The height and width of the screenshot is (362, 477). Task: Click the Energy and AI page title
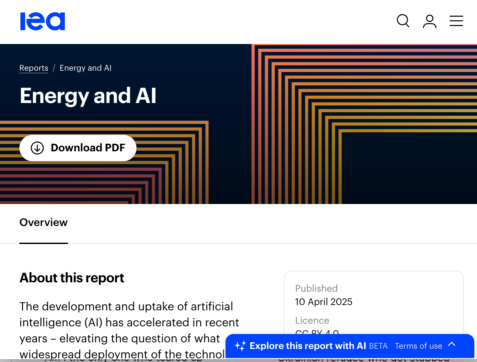point(88,96)
